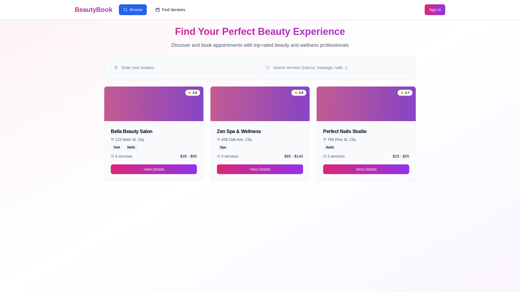Click the BeautyBook logo
This screenshot has height=292, width=520.
(93, 10)
